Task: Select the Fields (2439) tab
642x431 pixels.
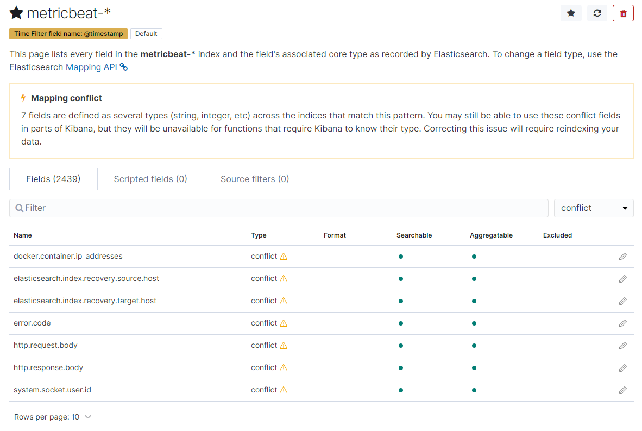Action: coord(53,179)
